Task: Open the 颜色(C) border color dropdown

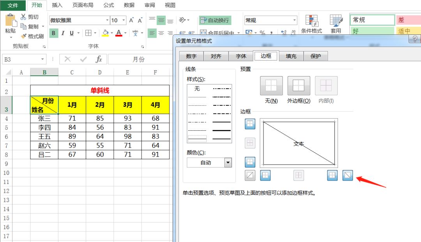Action: [x=228, y=162]
